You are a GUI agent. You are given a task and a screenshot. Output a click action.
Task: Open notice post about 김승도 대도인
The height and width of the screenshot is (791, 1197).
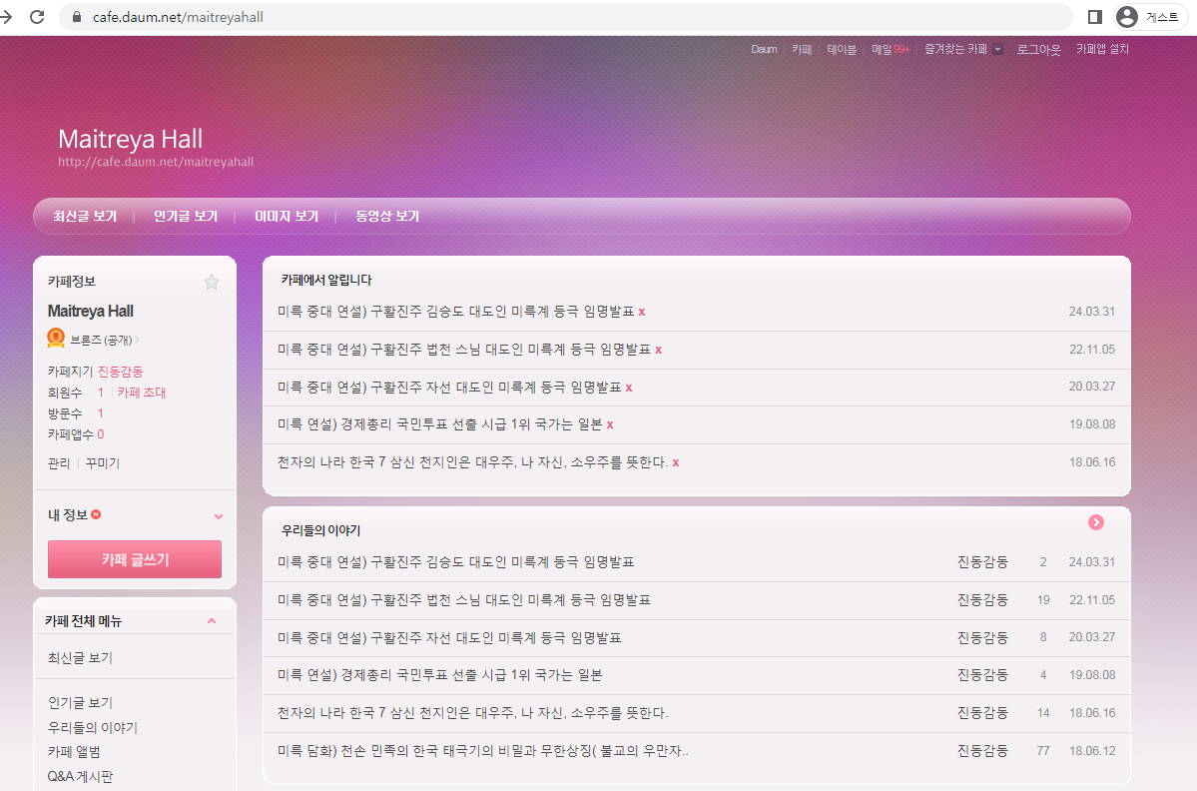coord(456,312)
